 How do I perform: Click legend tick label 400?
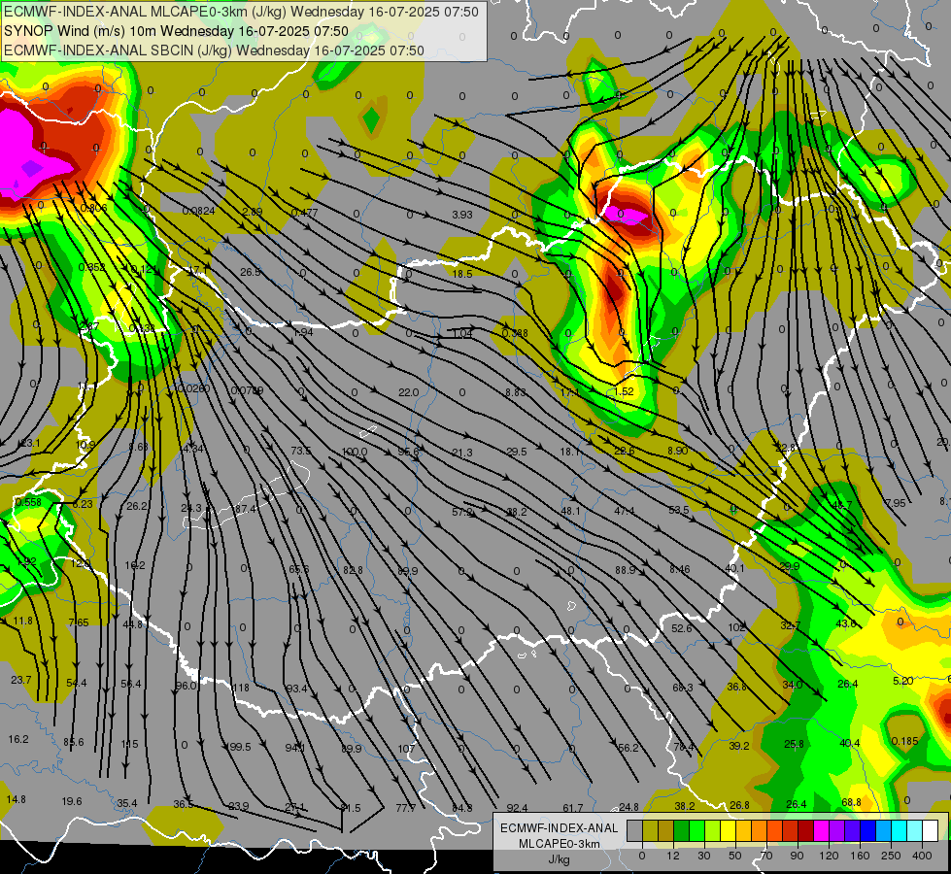pos(922,856)
